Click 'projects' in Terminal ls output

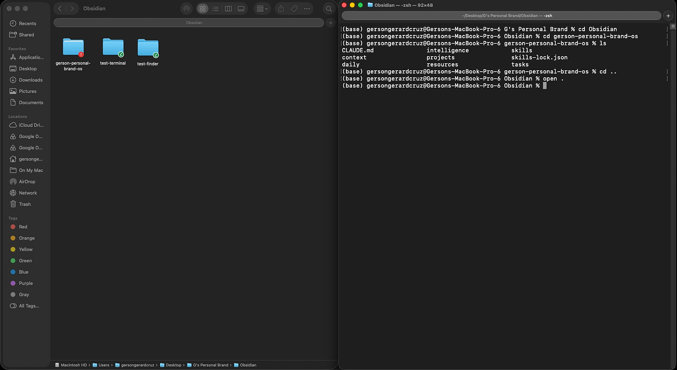[441, 57]
